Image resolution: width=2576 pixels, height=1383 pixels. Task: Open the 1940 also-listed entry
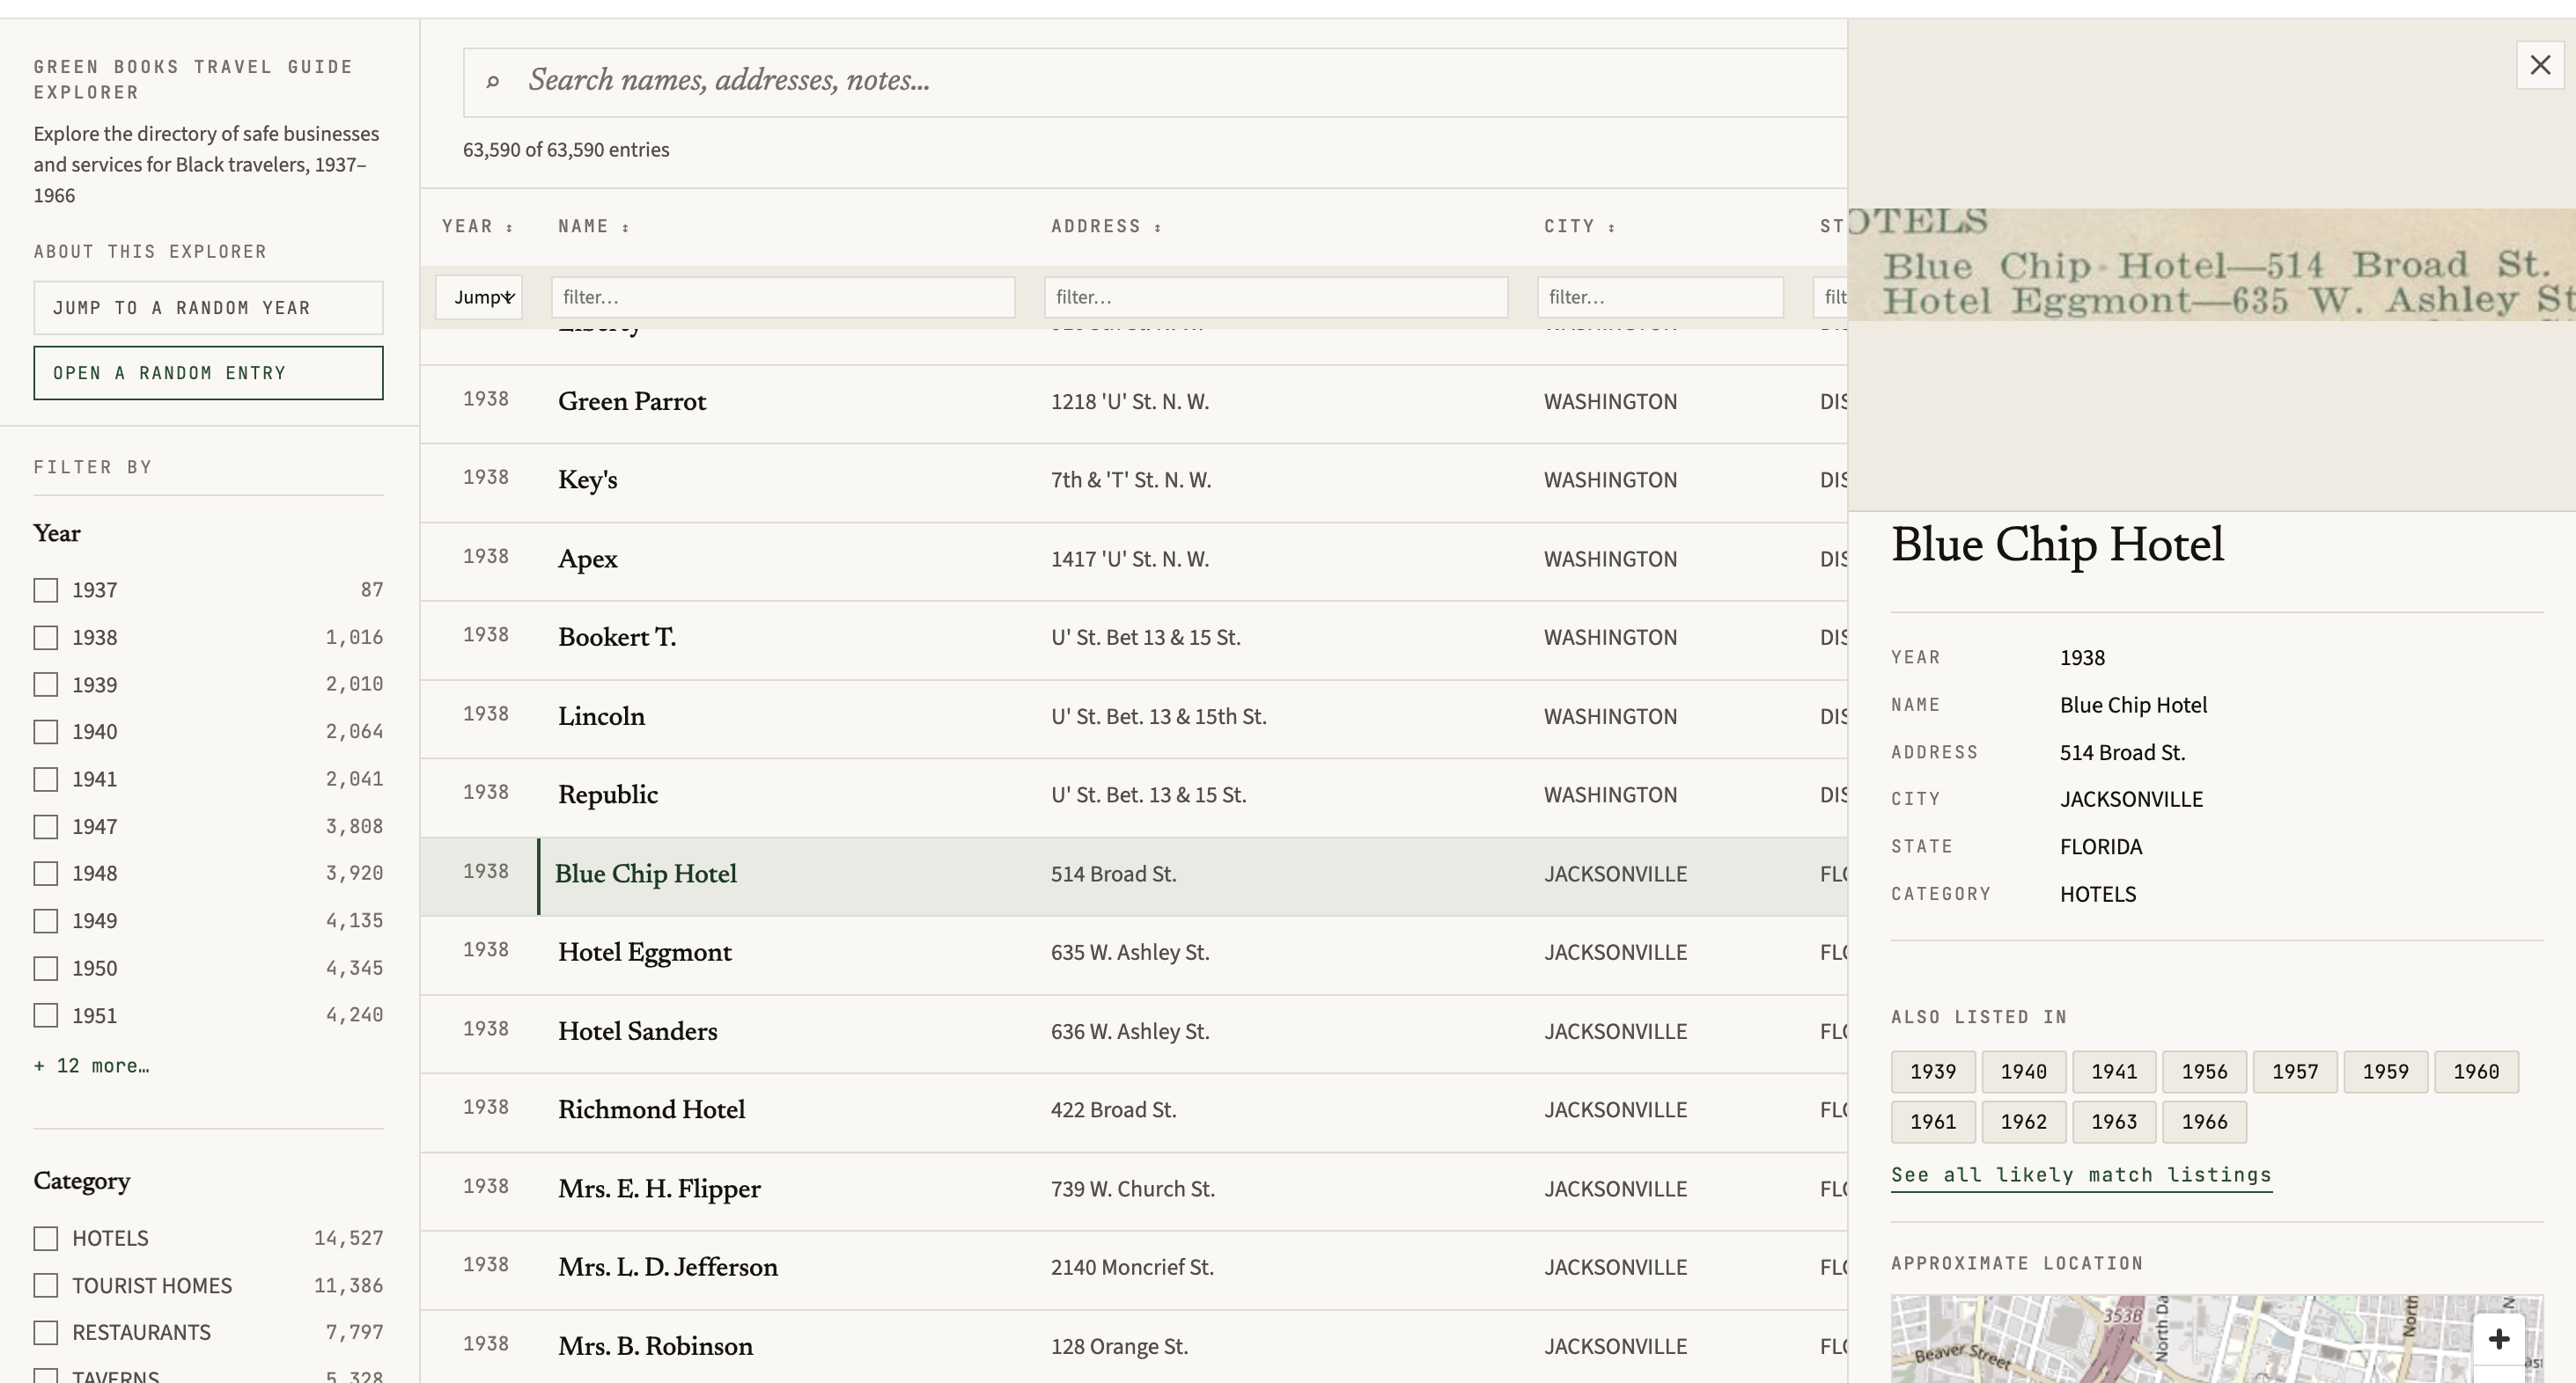click(x=2024, y=1072)
